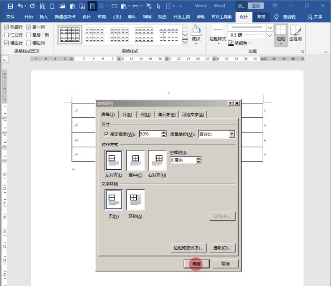The image size is (331, 286).
Task: Expand the pen weight 0.5 pt dropdown
Action: click(269, 35)
